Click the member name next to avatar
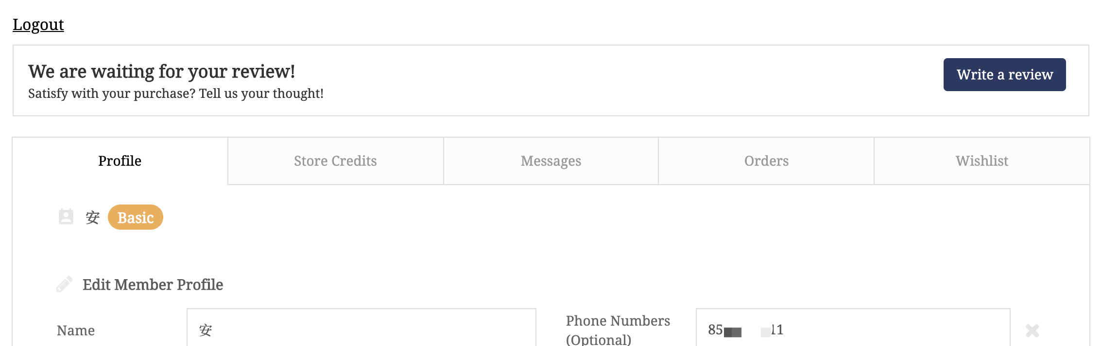The image size is (1102, 346). pos(92,217)
